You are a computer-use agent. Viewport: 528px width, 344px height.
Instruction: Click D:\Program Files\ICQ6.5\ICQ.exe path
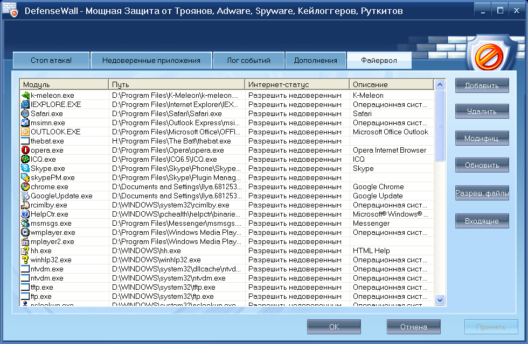164,159
